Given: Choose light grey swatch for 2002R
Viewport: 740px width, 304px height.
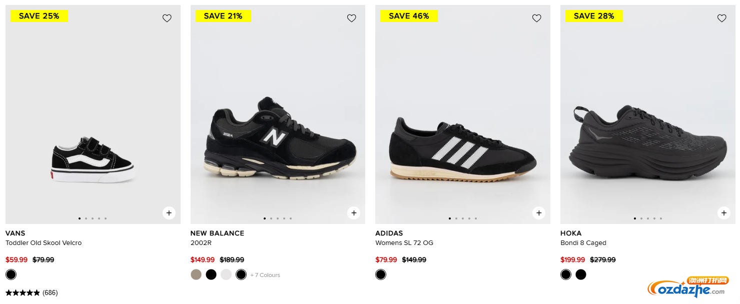Looking at the screenshot, I should pyautogui.click(x=226, y=274).
